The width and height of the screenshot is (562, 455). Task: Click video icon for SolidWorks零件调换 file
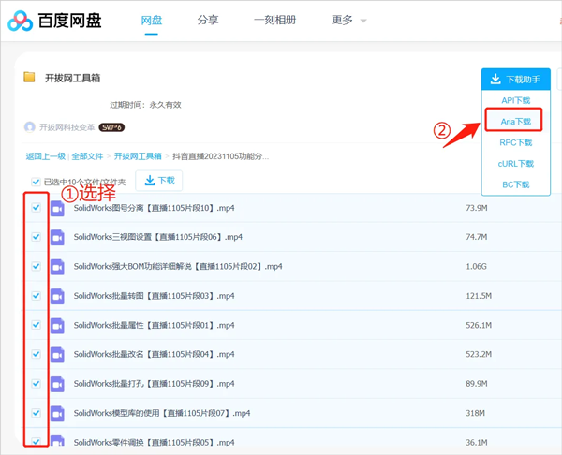coord(57,441)
